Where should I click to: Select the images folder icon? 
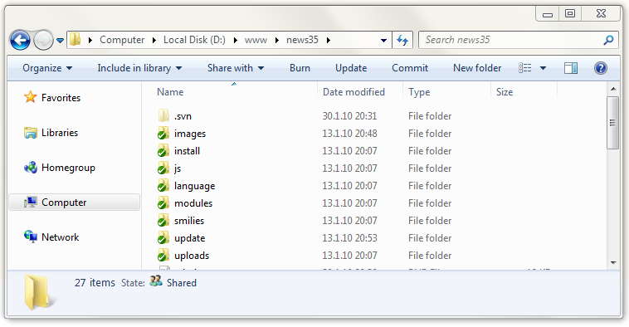click(163, 134)
